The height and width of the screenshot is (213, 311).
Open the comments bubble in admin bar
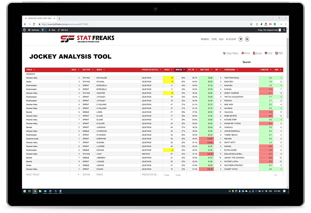43,30
